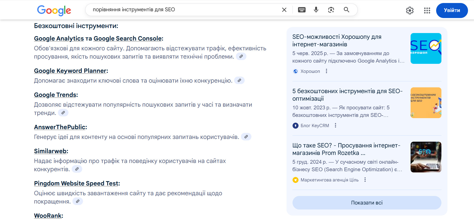Open the source link icon after AnswerThePublic description

[246, 137]
